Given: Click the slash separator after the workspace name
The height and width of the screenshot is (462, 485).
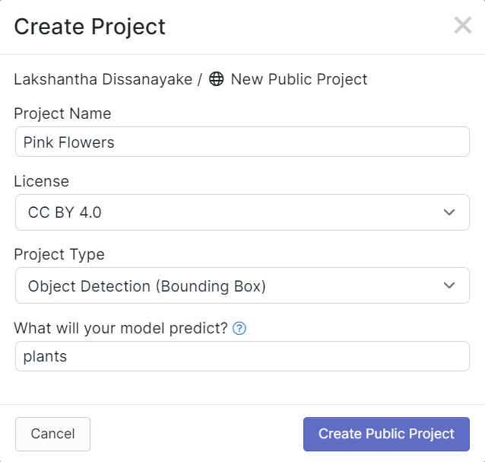Looking at the screenshot, I should pos(200,79).
